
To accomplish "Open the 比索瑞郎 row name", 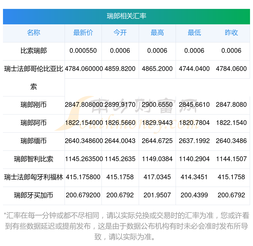I will [x=34, y=51].
